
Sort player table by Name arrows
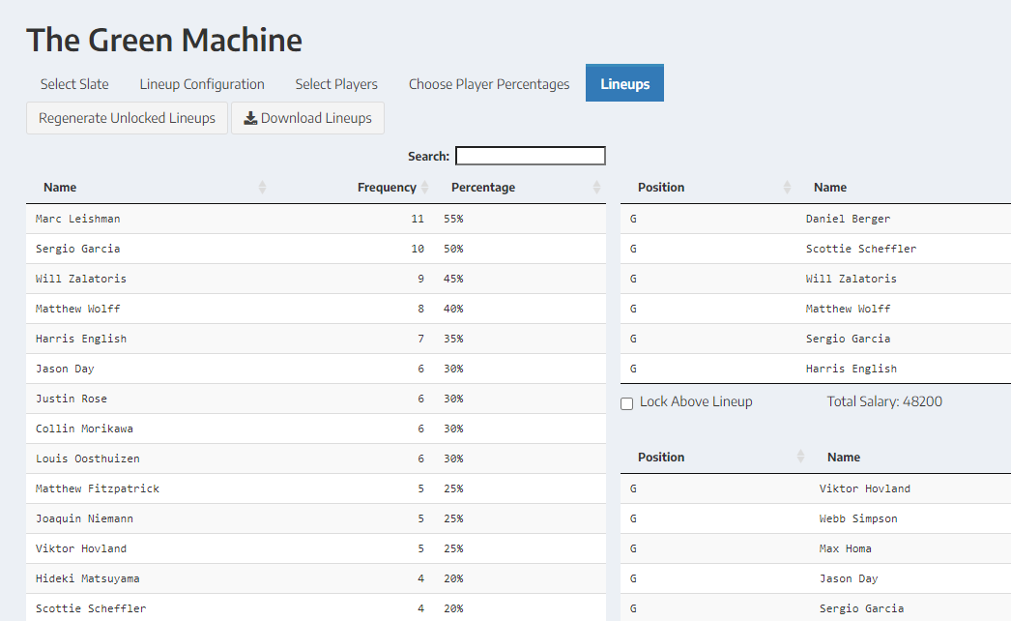tap(262, 188)
